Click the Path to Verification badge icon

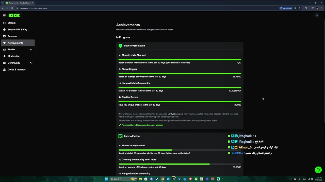tap(120, 46)
